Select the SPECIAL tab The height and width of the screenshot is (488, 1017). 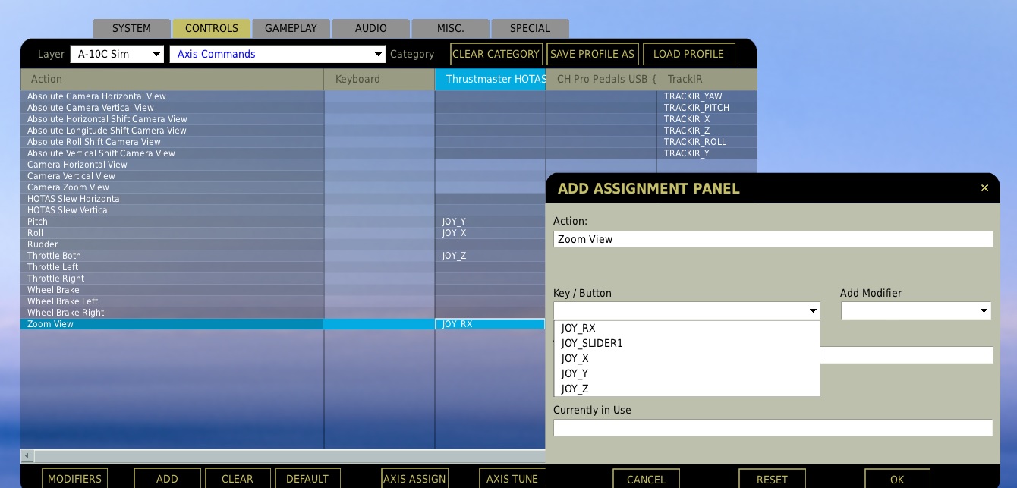point(530,28)
